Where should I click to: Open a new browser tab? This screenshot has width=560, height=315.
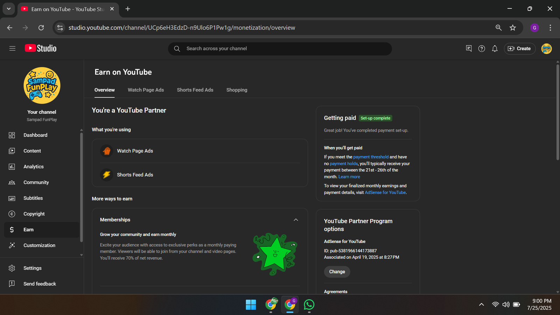128,9
